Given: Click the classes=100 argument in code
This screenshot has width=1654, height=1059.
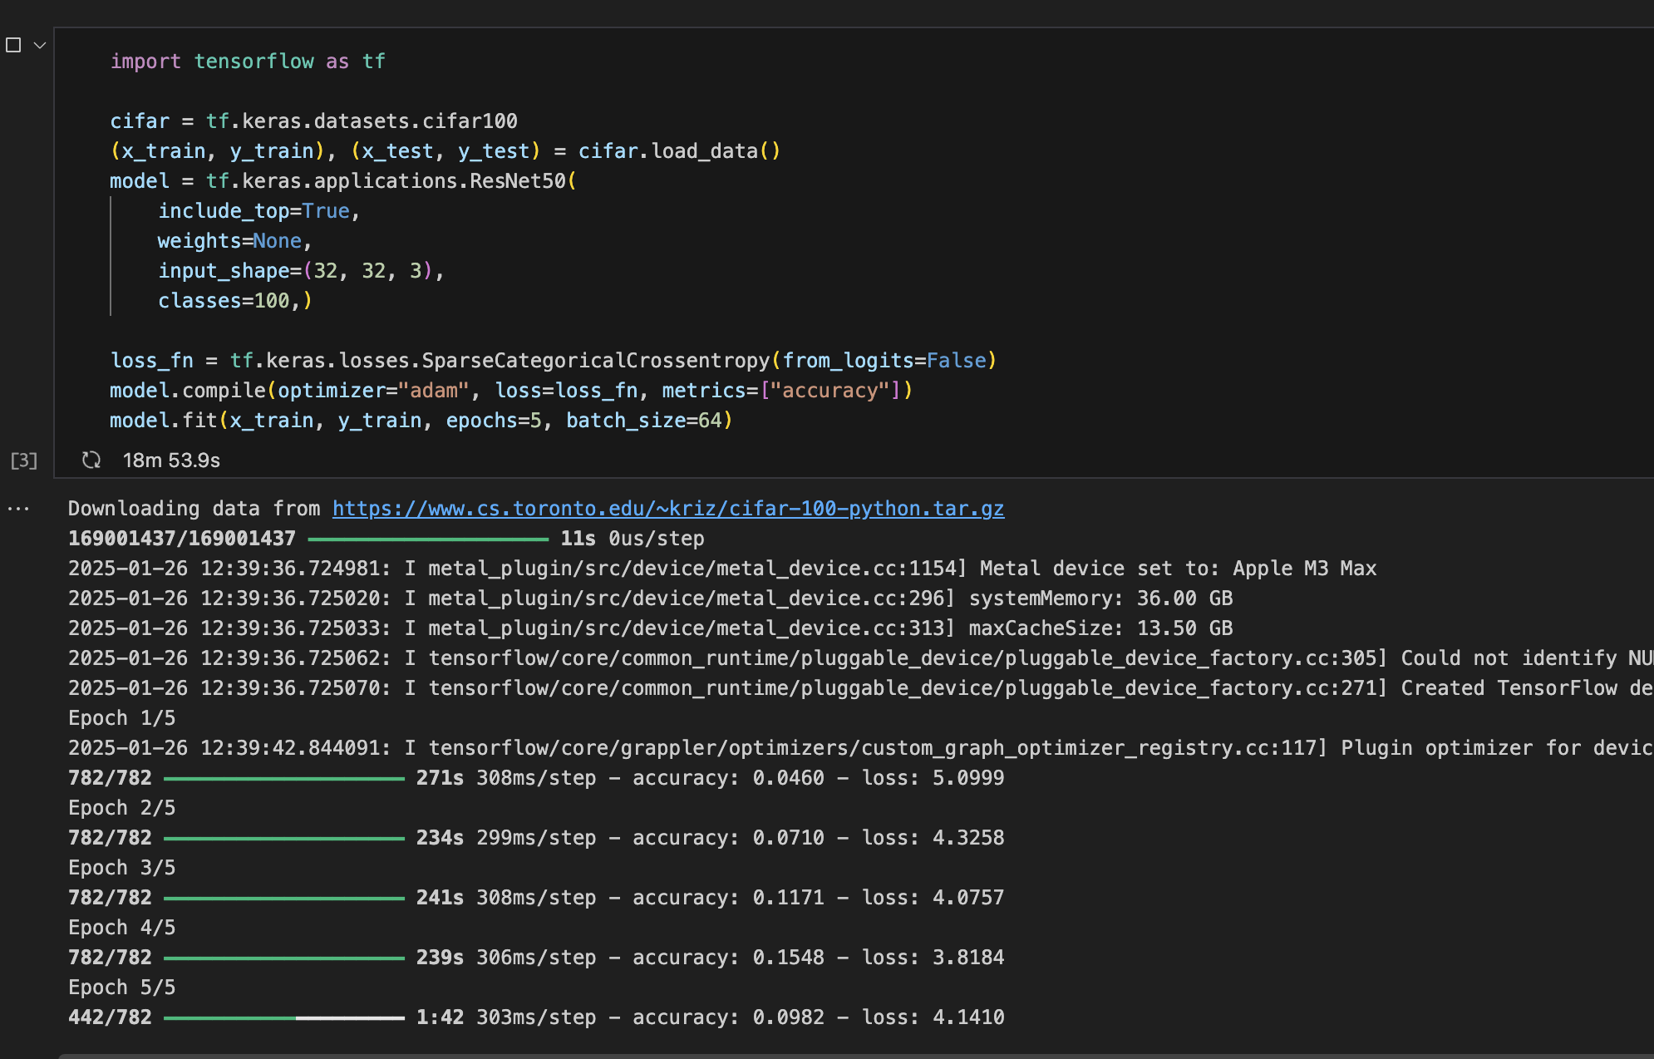Looking at the screenshot, I should [x=224, y=301].
